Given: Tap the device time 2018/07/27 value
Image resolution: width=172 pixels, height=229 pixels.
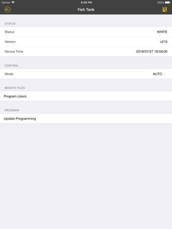Looking at the screenshot, I should 151,52.
